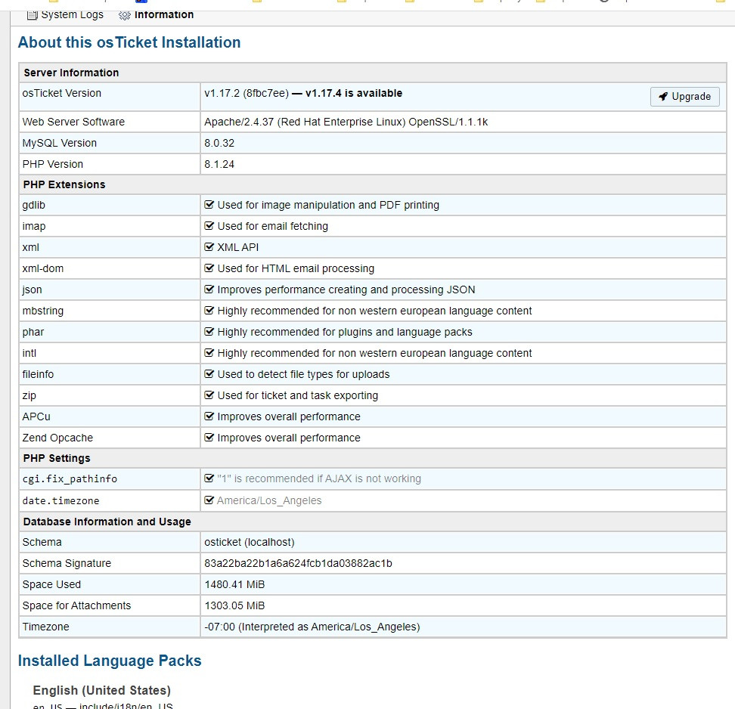The height and width of the screenshot is (709, 735).
Task: Click 'Installed Language Packs' heading
Action: [x=109, y=661]
